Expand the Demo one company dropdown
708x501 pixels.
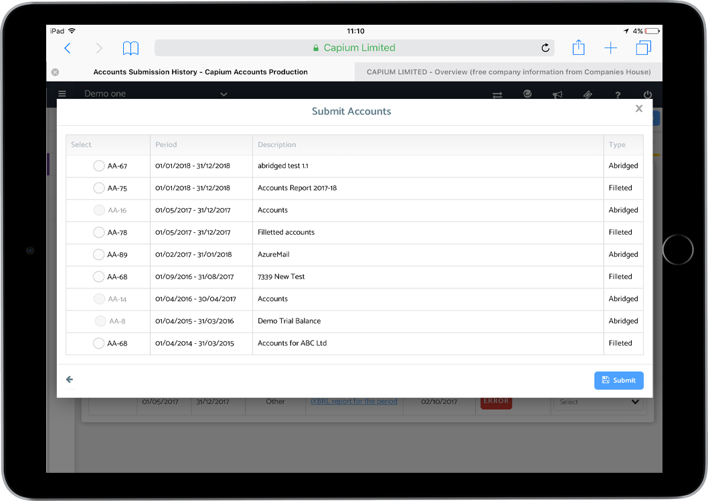[224, 94]
